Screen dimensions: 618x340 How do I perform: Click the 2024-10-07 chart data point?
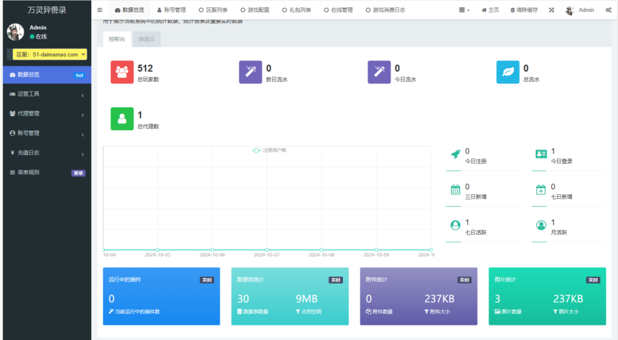pyautogui.click(x=267, y=250)
